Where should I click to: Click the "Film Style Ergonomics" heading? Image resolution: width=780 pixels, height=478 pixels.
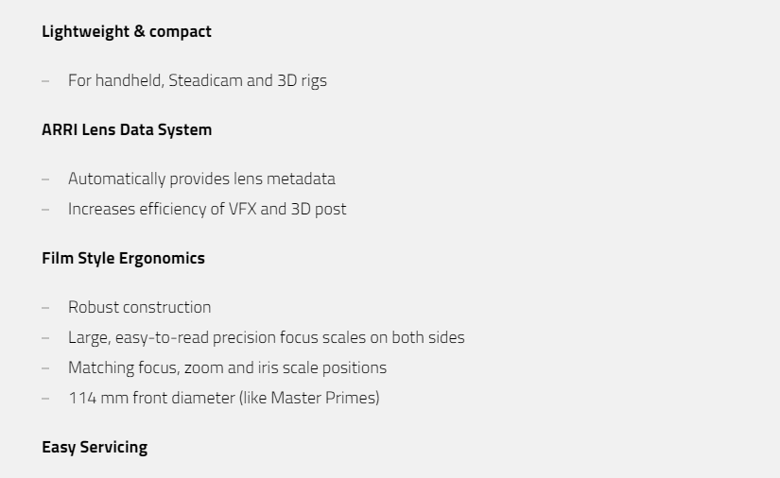point(123,258)
